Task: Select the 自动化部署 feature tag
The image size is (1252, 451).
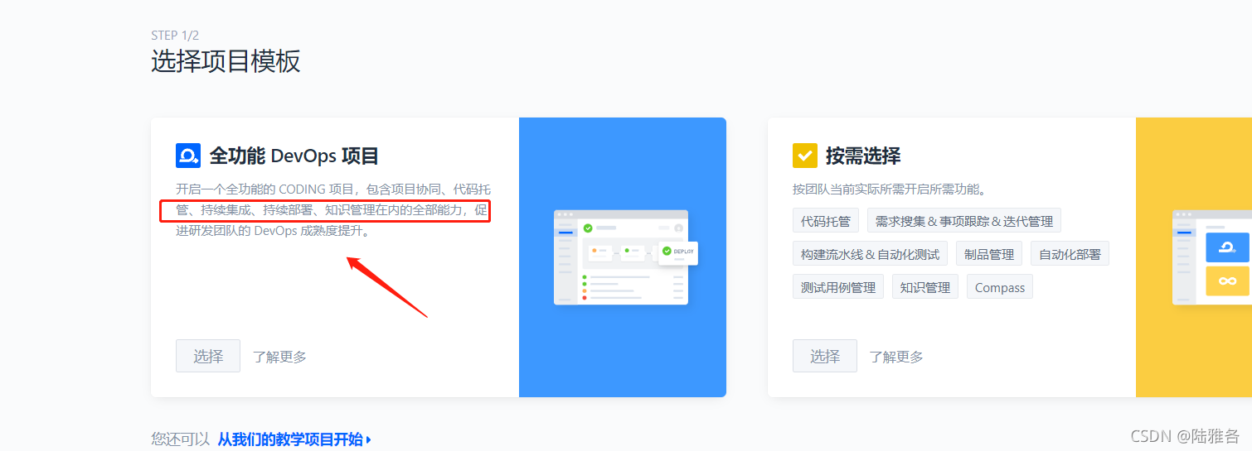Action: (x=1070, y=254)
